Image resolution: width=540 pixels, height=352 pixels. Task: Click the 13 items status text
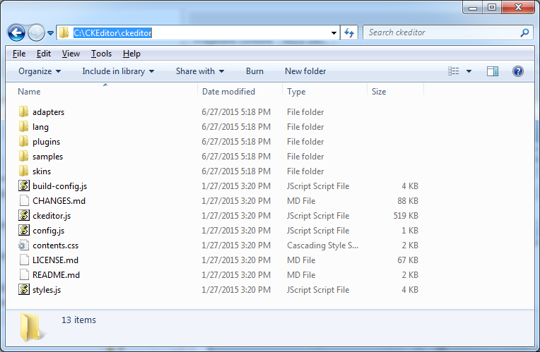coord(79,320)
